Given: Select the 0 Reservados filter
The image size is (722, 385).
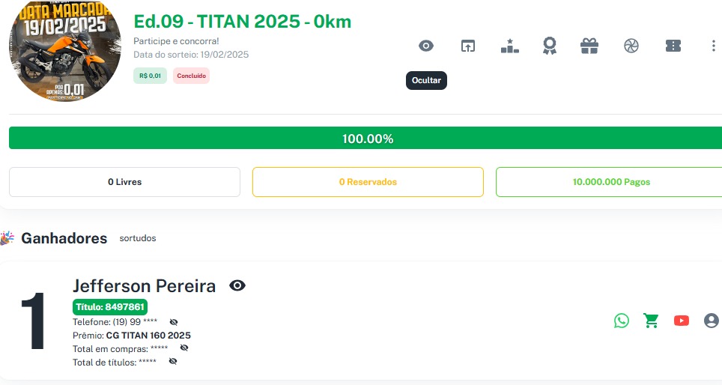Looking at the screenshot, I should point(368,182).
